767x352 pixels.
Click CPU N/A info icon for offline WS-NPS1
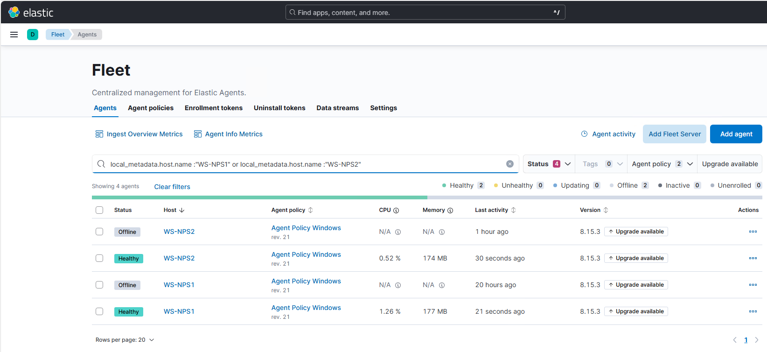pyautogui.click(x=398, y=285)
